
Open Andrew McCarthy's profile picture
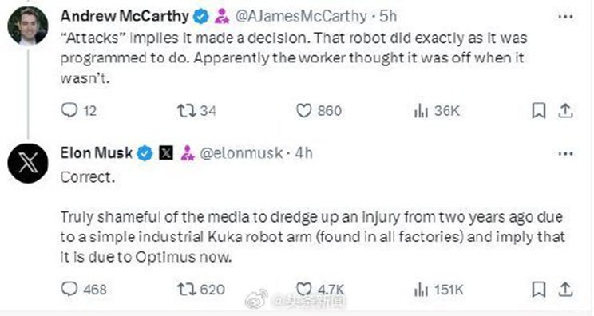pyautogui.click(x=28, y=26)
